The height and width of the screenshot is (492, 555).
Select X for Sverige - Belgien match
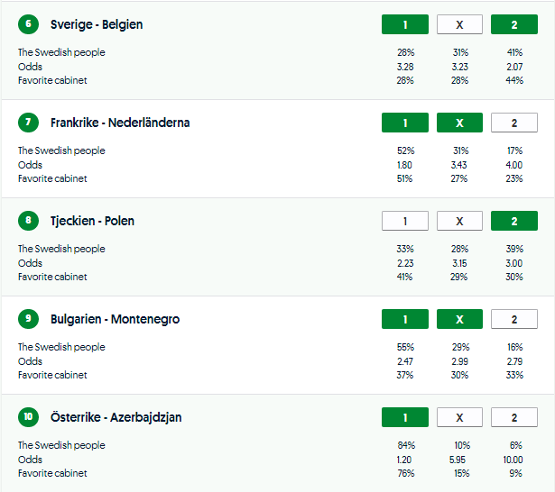coord(459,24)
